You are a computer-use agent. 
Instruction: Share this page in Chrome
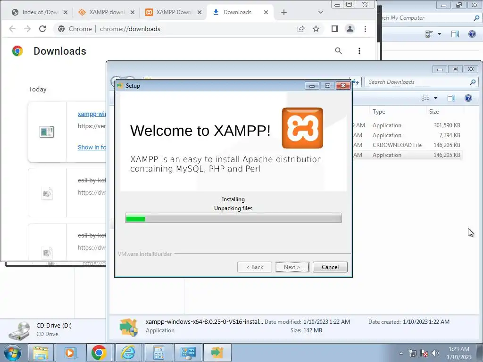(301, 29)
